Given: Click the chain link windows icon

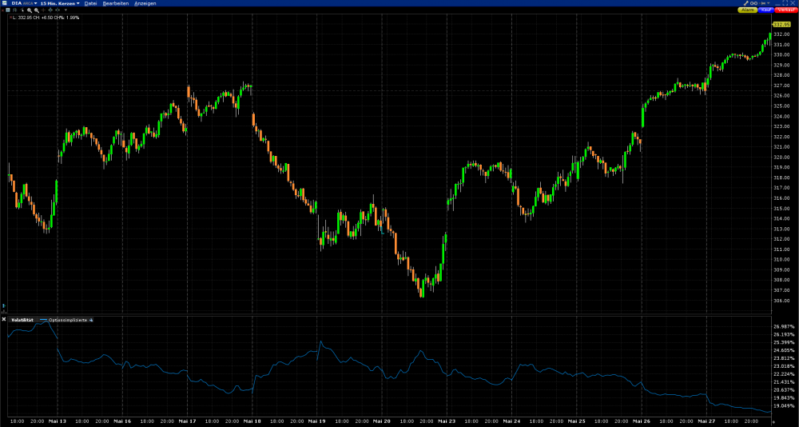Looking at the screenshot, I should (753, 3).
